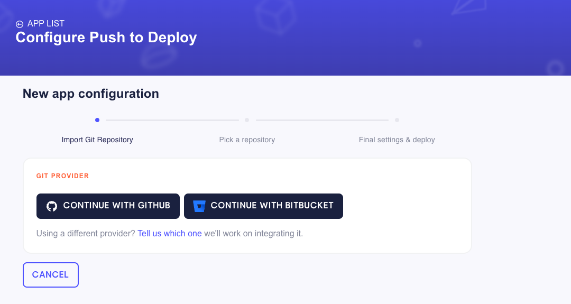Continue with GitHub as git provider
The width and height of the screenshot is (571, 304).
tap(108, 206)
